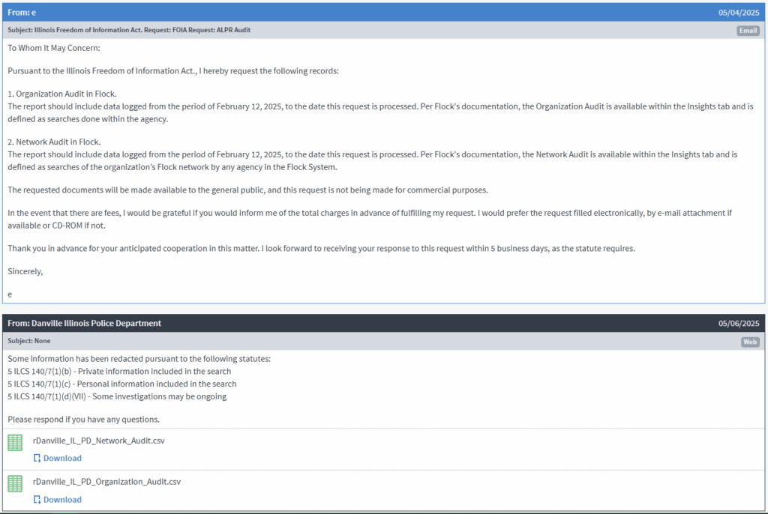
Task: Click the 5 ILCS 140/7(1)(d)(VII) statute line
Action: (x=117, y=396)
